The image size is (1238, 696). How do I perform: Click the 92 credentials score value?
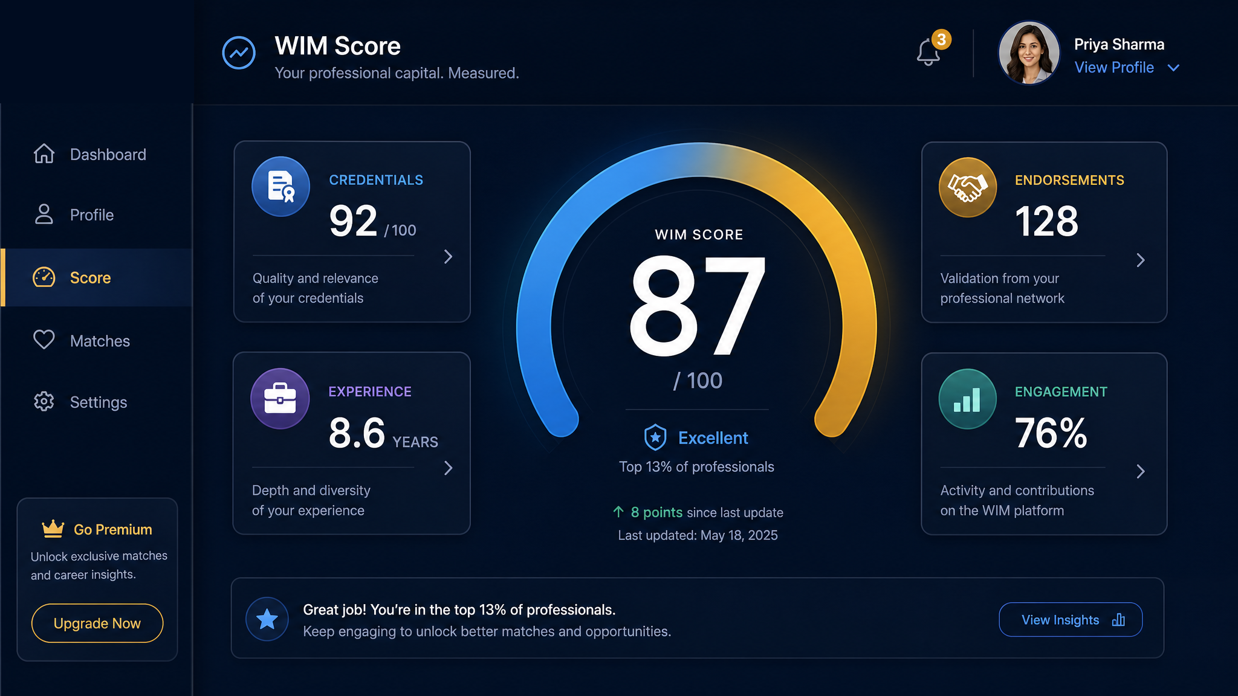[354, 221]
